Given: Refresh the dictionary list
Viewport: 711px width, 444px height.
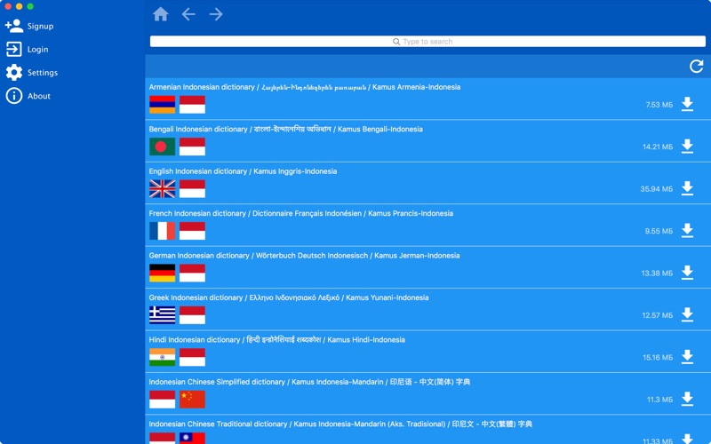Looking at the screenshot, I should pyautogui.click(x=696, y=67).
